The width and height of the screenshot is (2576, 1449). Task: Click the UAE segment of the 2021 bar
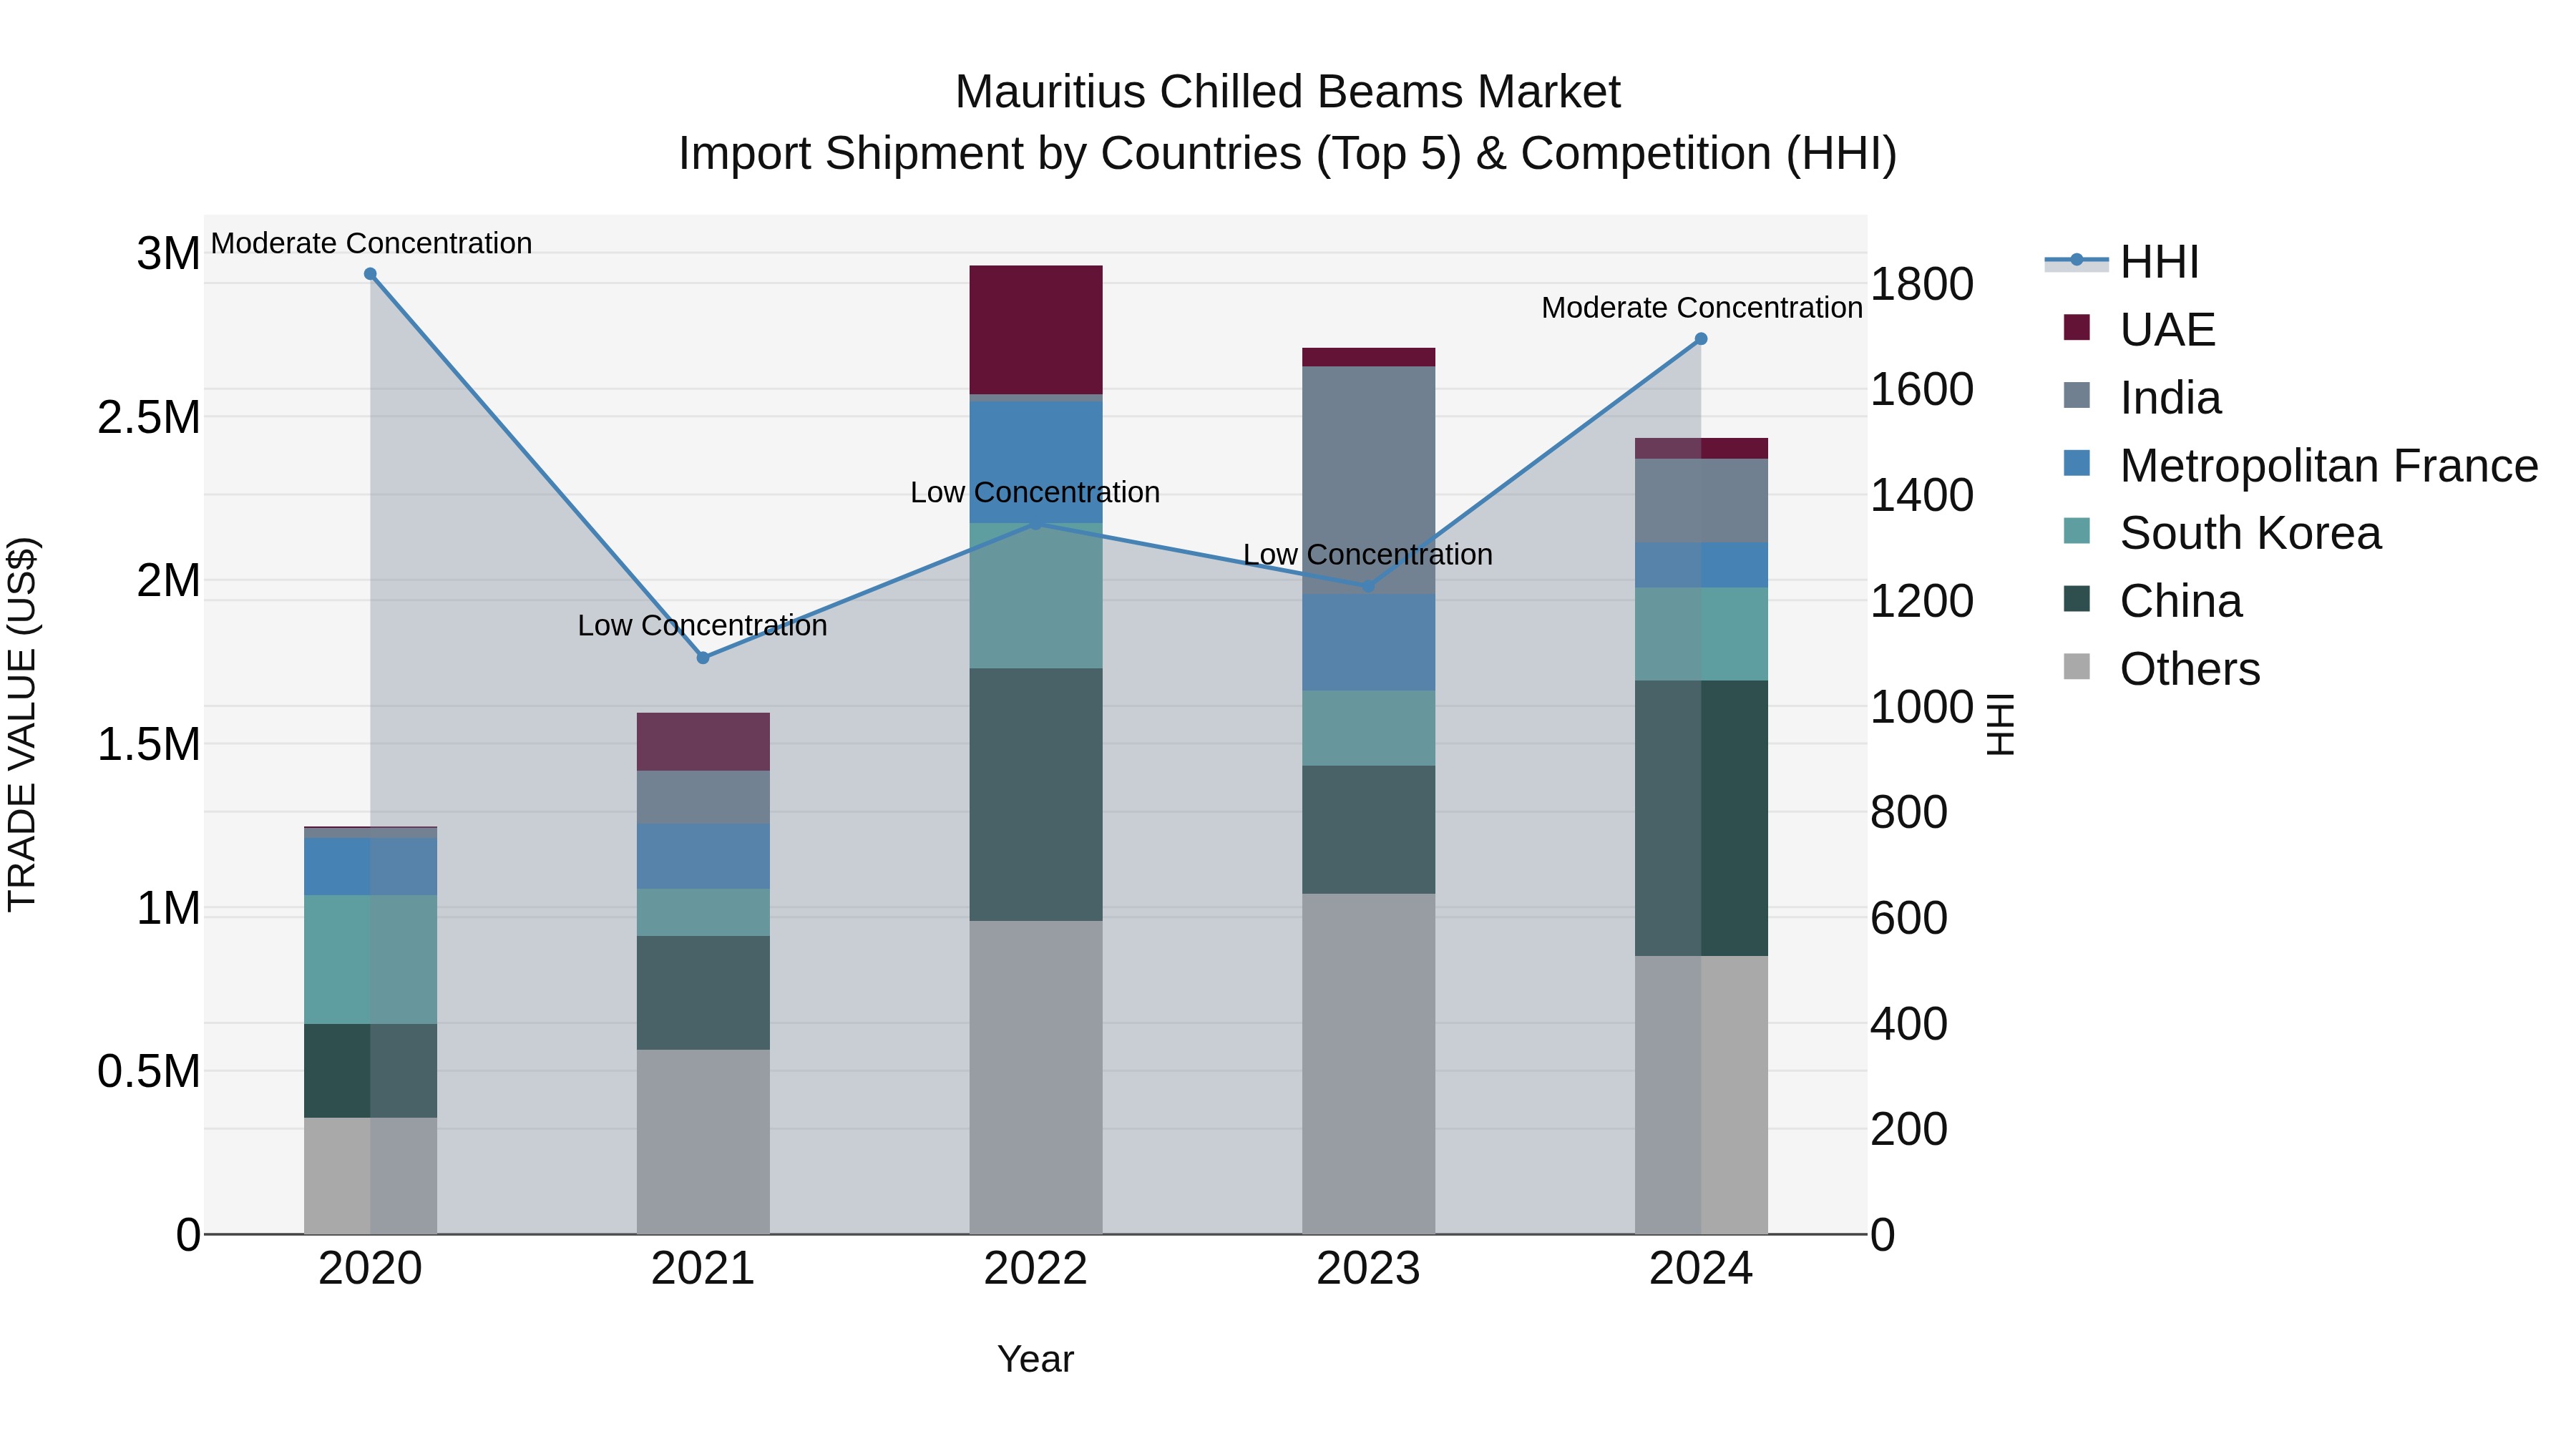[703, 742]
